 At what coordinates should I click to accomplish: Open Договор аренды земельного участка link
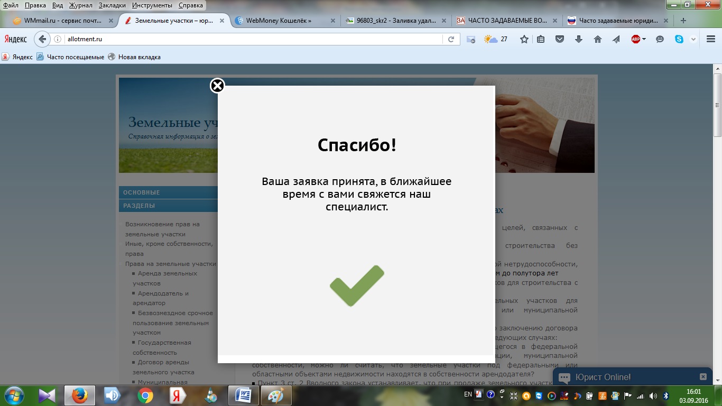tap(163, 367)
